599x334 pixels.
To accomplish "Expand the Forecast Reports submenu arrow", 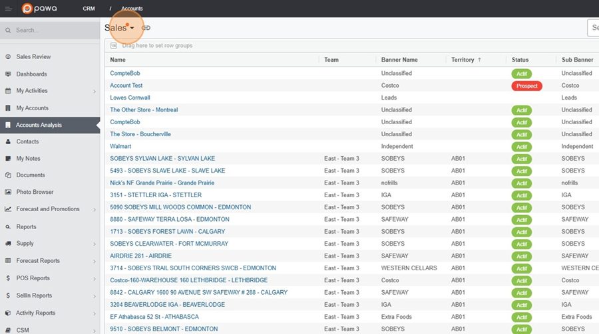I will (x=95, y=262).
